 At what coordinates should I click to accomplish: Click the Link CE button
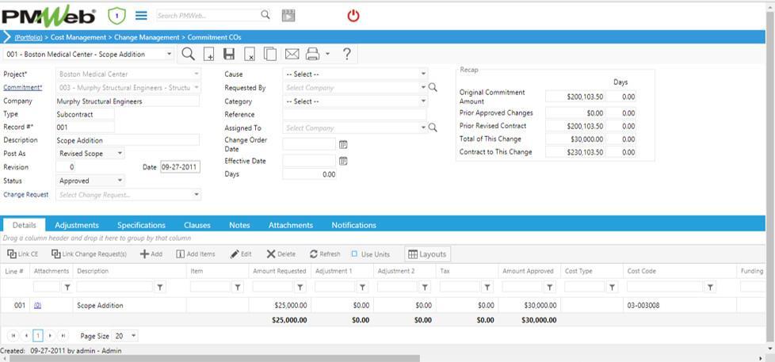pos(23,253)
